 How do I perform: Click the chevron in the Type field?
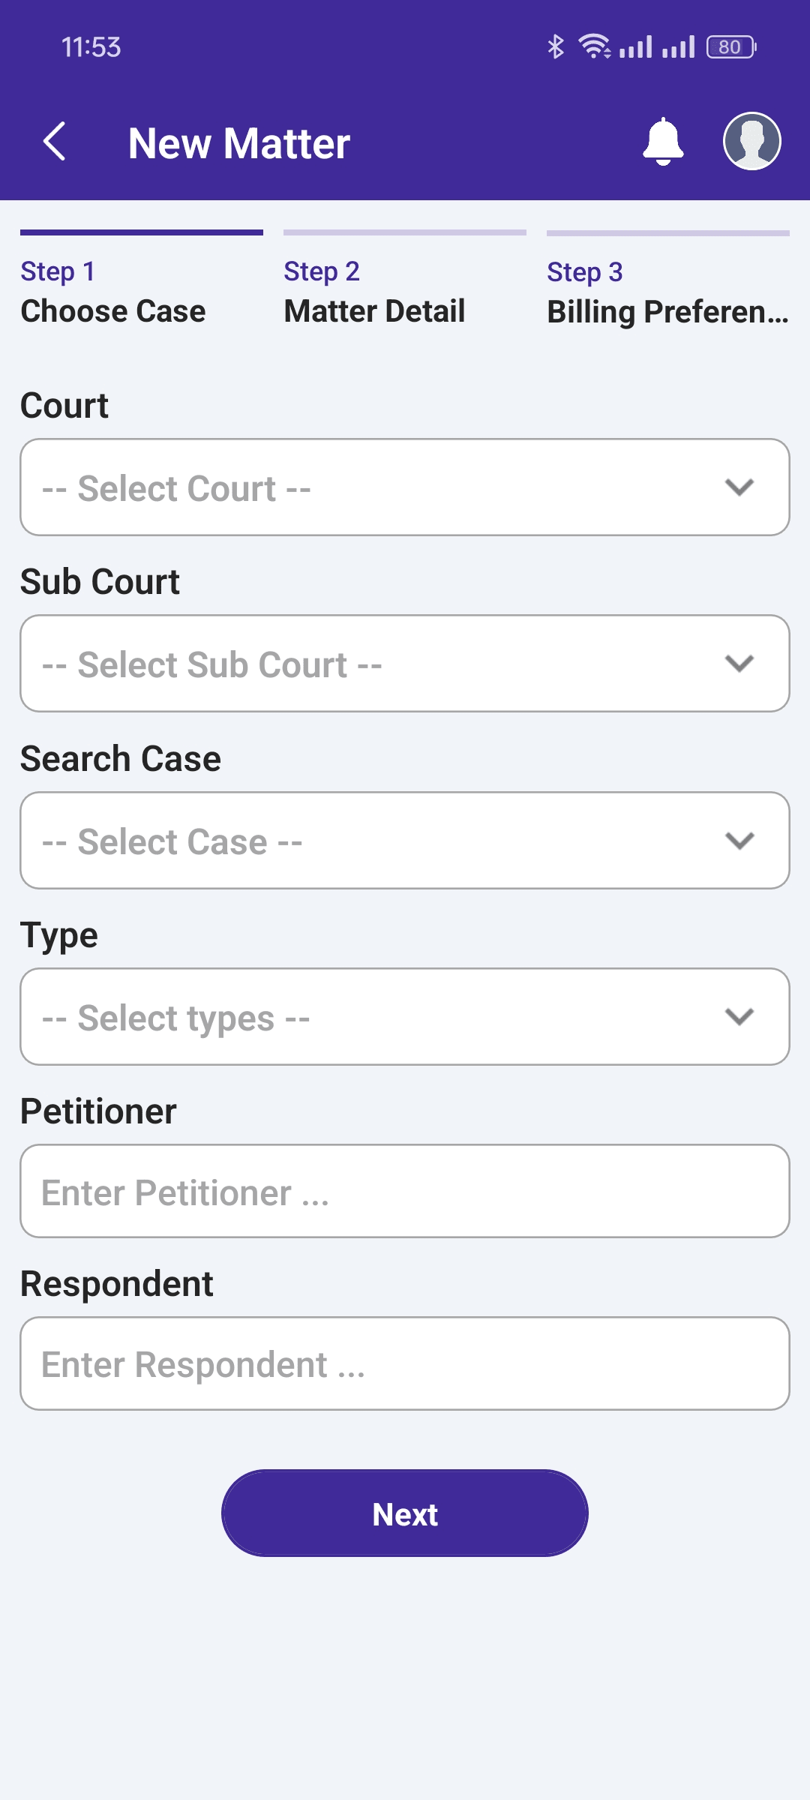point(739,1017)
